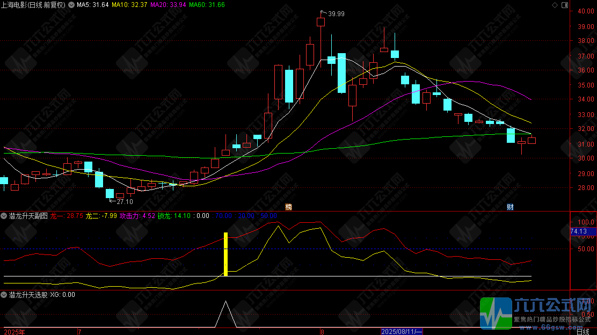Select the MA10: 32.37 label
Viewport: 597px width, 335px height.
129,5
